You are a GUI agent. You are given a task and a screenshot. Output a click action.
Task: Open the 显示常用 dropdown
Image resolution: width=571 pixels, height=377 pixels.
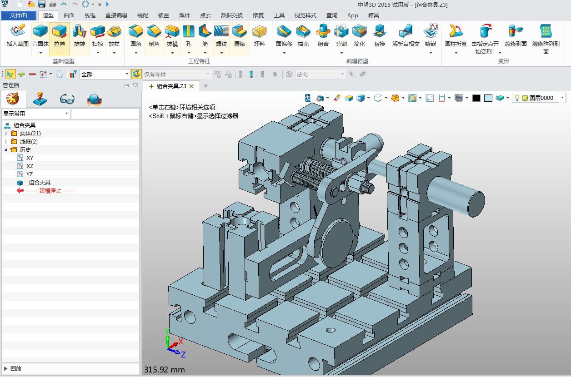(66, 114)
